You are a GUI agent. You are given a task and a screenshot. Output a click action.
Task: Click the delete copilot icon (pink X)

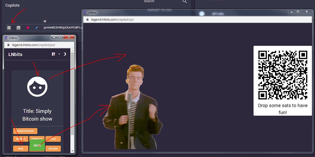[x=28, y=27]
